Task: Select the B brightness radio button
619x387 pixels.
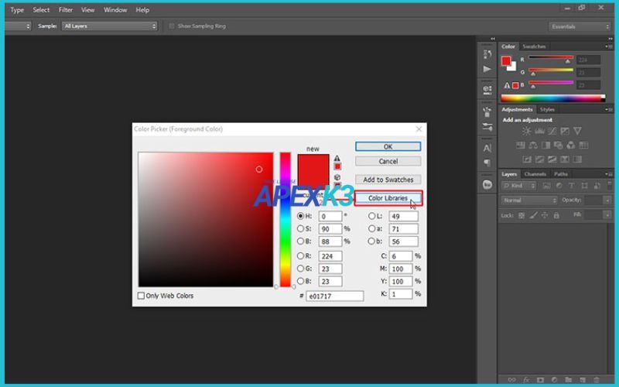Action: pyautogui.click(x=300, y=241)
